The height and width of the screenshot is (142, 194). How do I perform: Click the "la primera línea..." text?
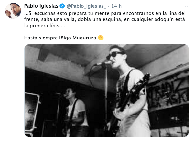tap(45, 26)
